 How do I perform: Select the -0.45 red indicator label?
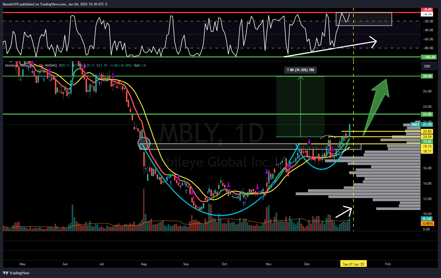click(x=427, y=9)
